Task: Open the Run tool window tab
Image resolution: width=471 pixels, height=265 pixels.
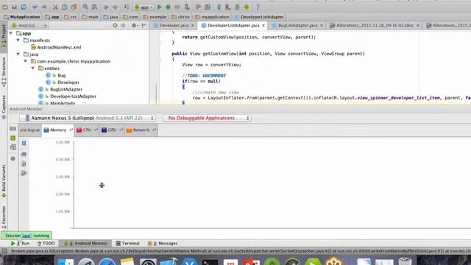Action: (x=20, y=244)
